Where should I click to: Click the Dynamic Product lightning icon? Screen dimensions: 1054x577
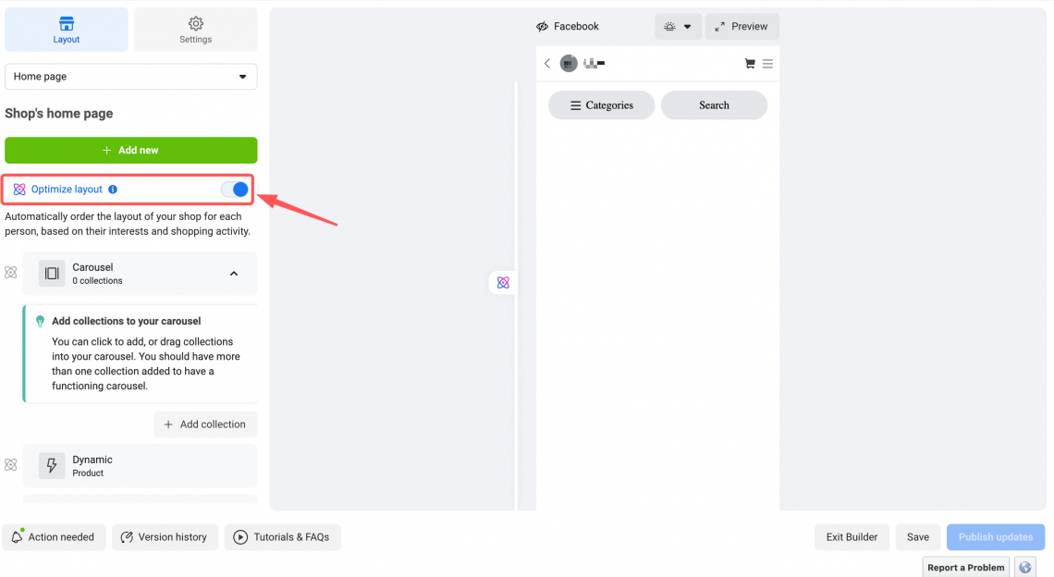point(52,465)
